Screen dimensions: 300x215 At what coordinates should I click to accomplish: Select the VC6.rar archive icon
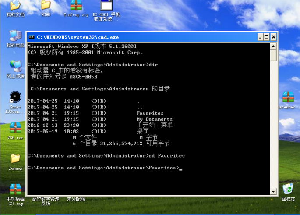pos(15,128)
